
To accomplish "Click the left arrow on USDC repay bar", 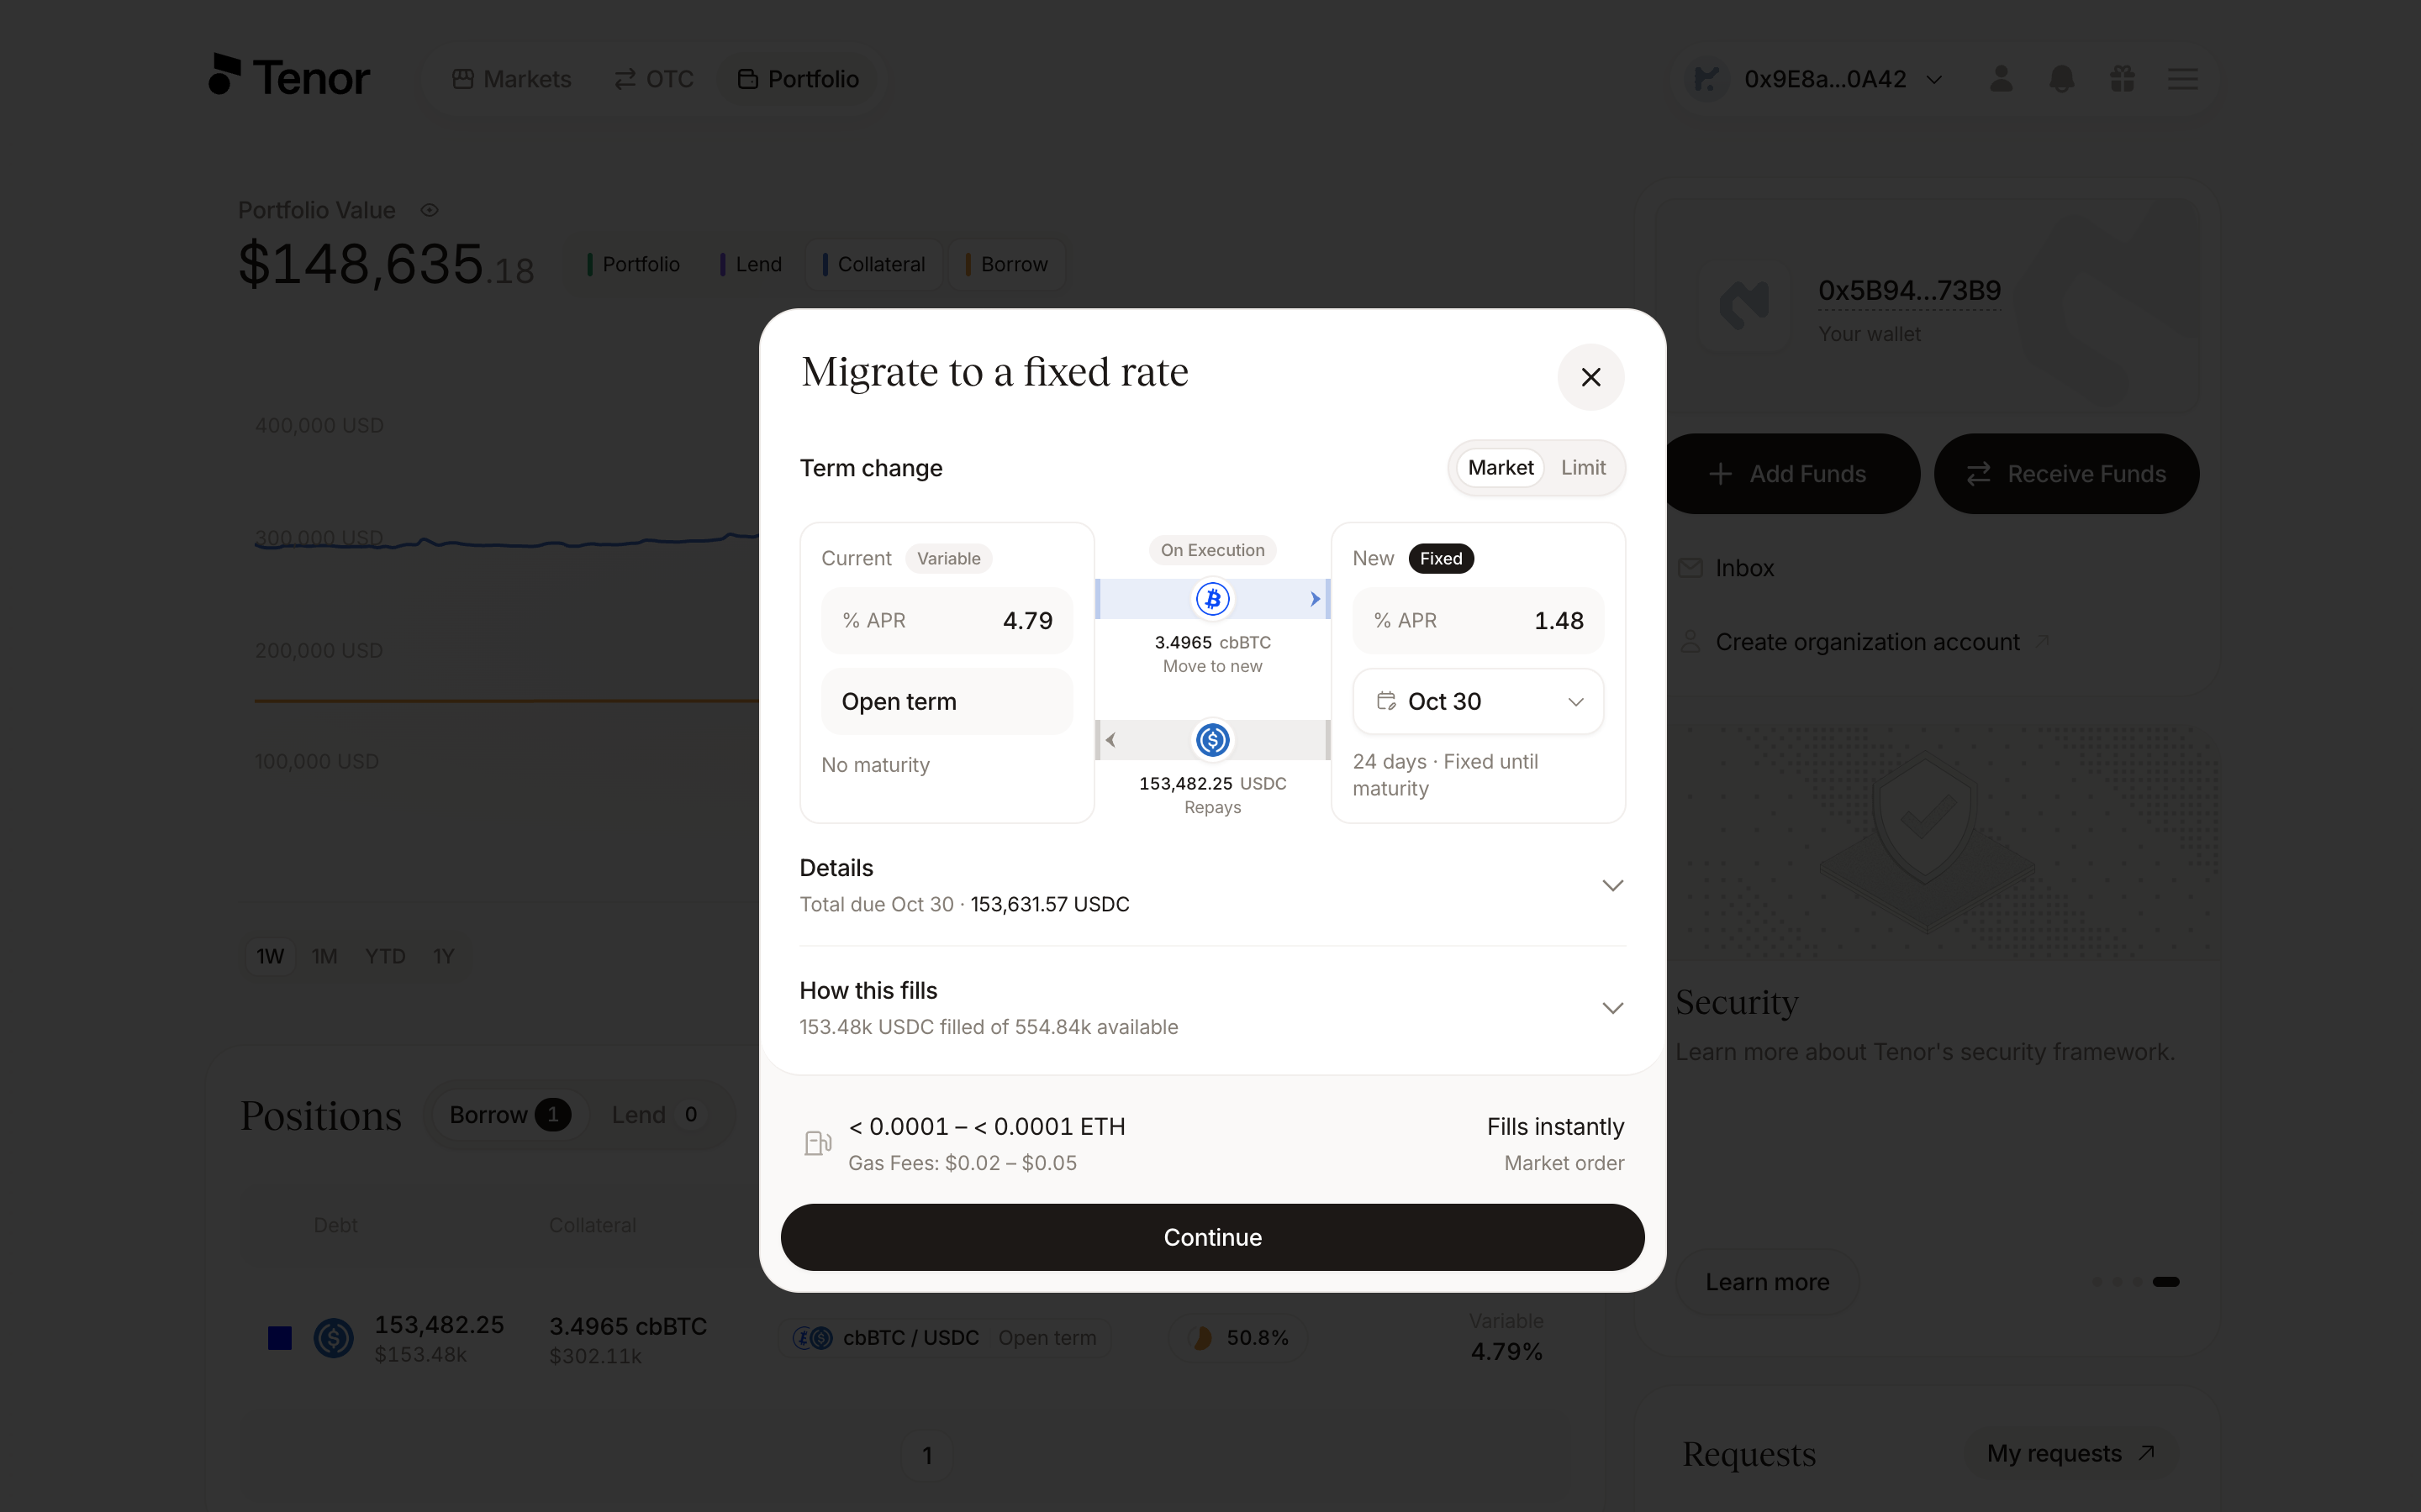I will (x=1110, y=740).
